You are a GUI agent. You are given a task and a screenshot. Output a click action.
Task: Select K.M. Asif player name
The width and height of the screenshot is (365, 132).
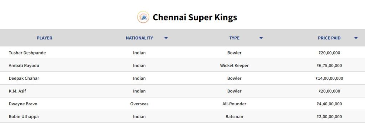pyautogui.click(x=17, y=91)
